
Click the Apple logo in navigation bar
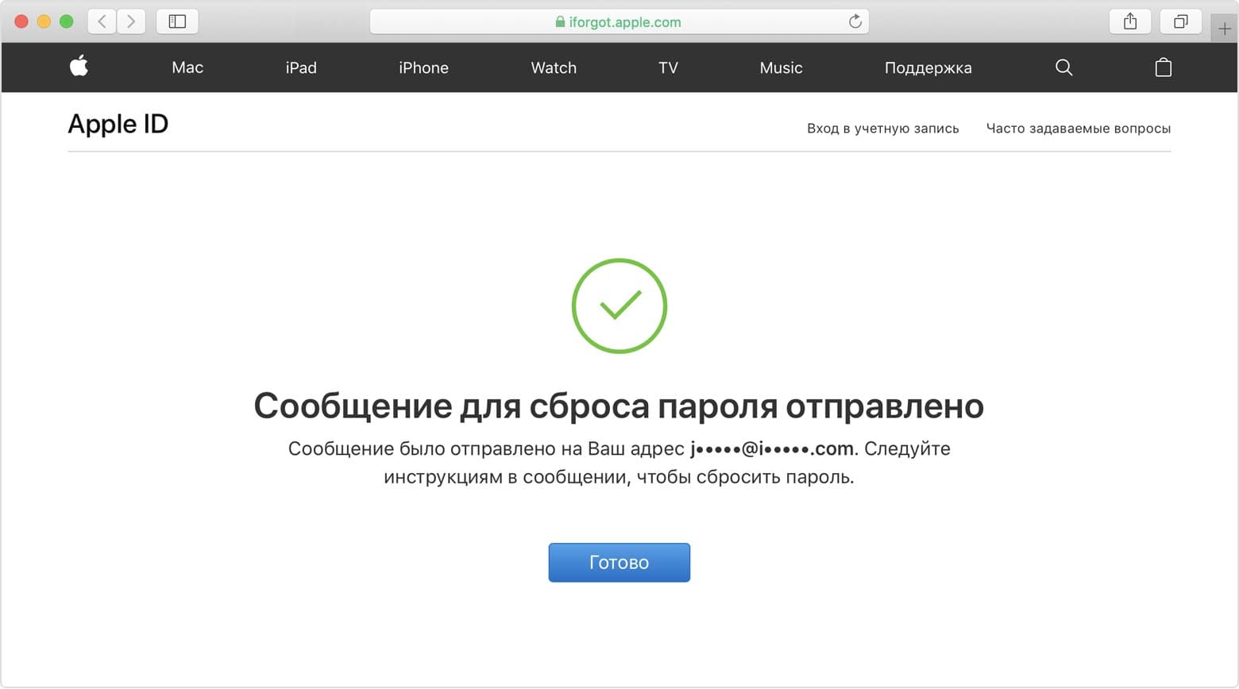(79, 67)
